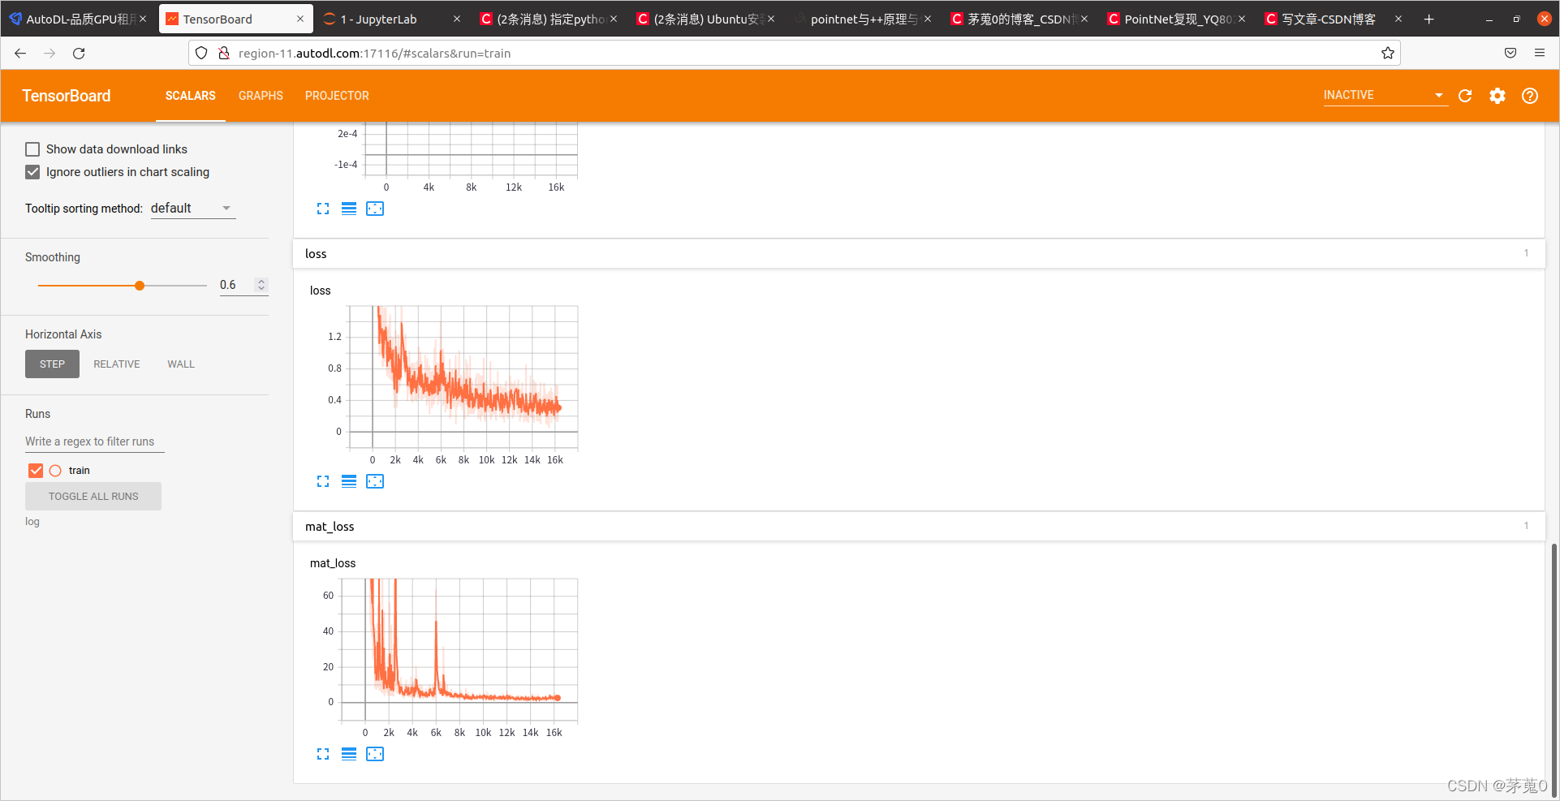Switch to the 写文章-CSDN博客 tab
This screenshot has height=801, width=1560.
tap(1332, 19)
